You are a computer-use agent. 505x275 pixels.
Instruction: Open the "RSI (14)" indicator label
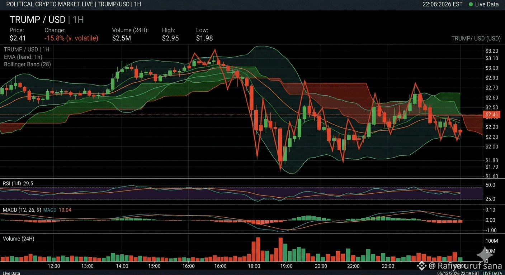(12, 183)
